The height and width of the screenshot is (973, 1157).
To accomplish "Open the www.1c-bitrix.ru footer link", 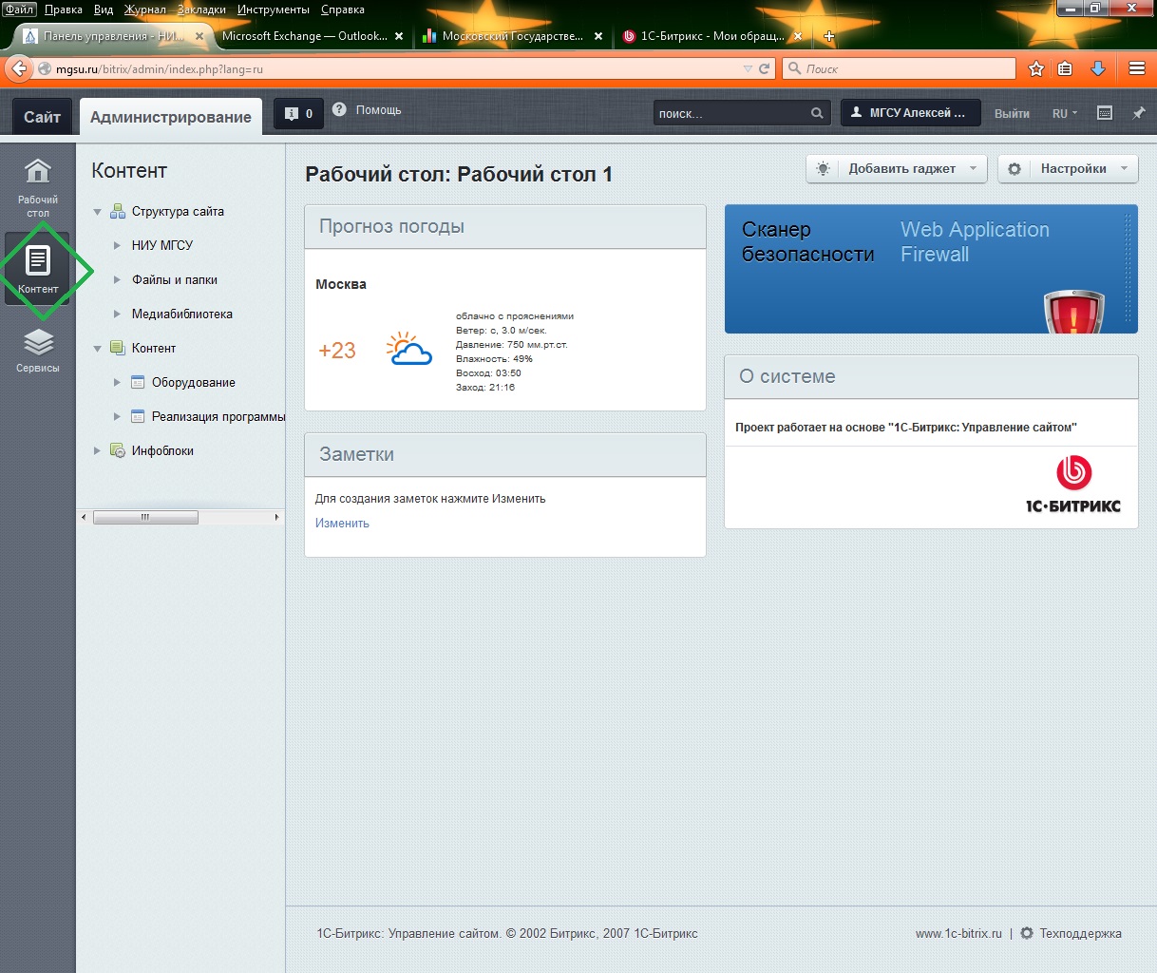I will (958, 933).
